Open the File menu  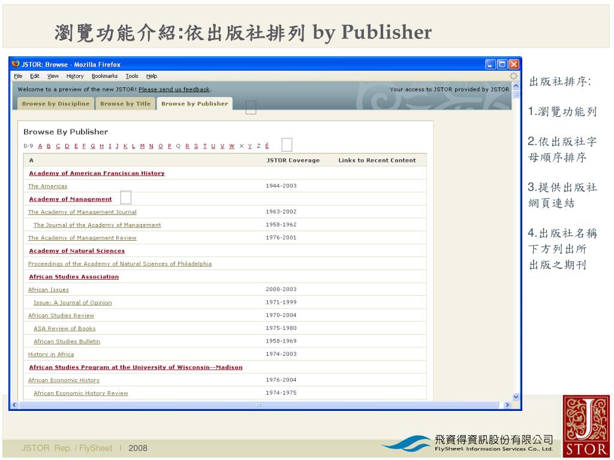tap(18, 76)
